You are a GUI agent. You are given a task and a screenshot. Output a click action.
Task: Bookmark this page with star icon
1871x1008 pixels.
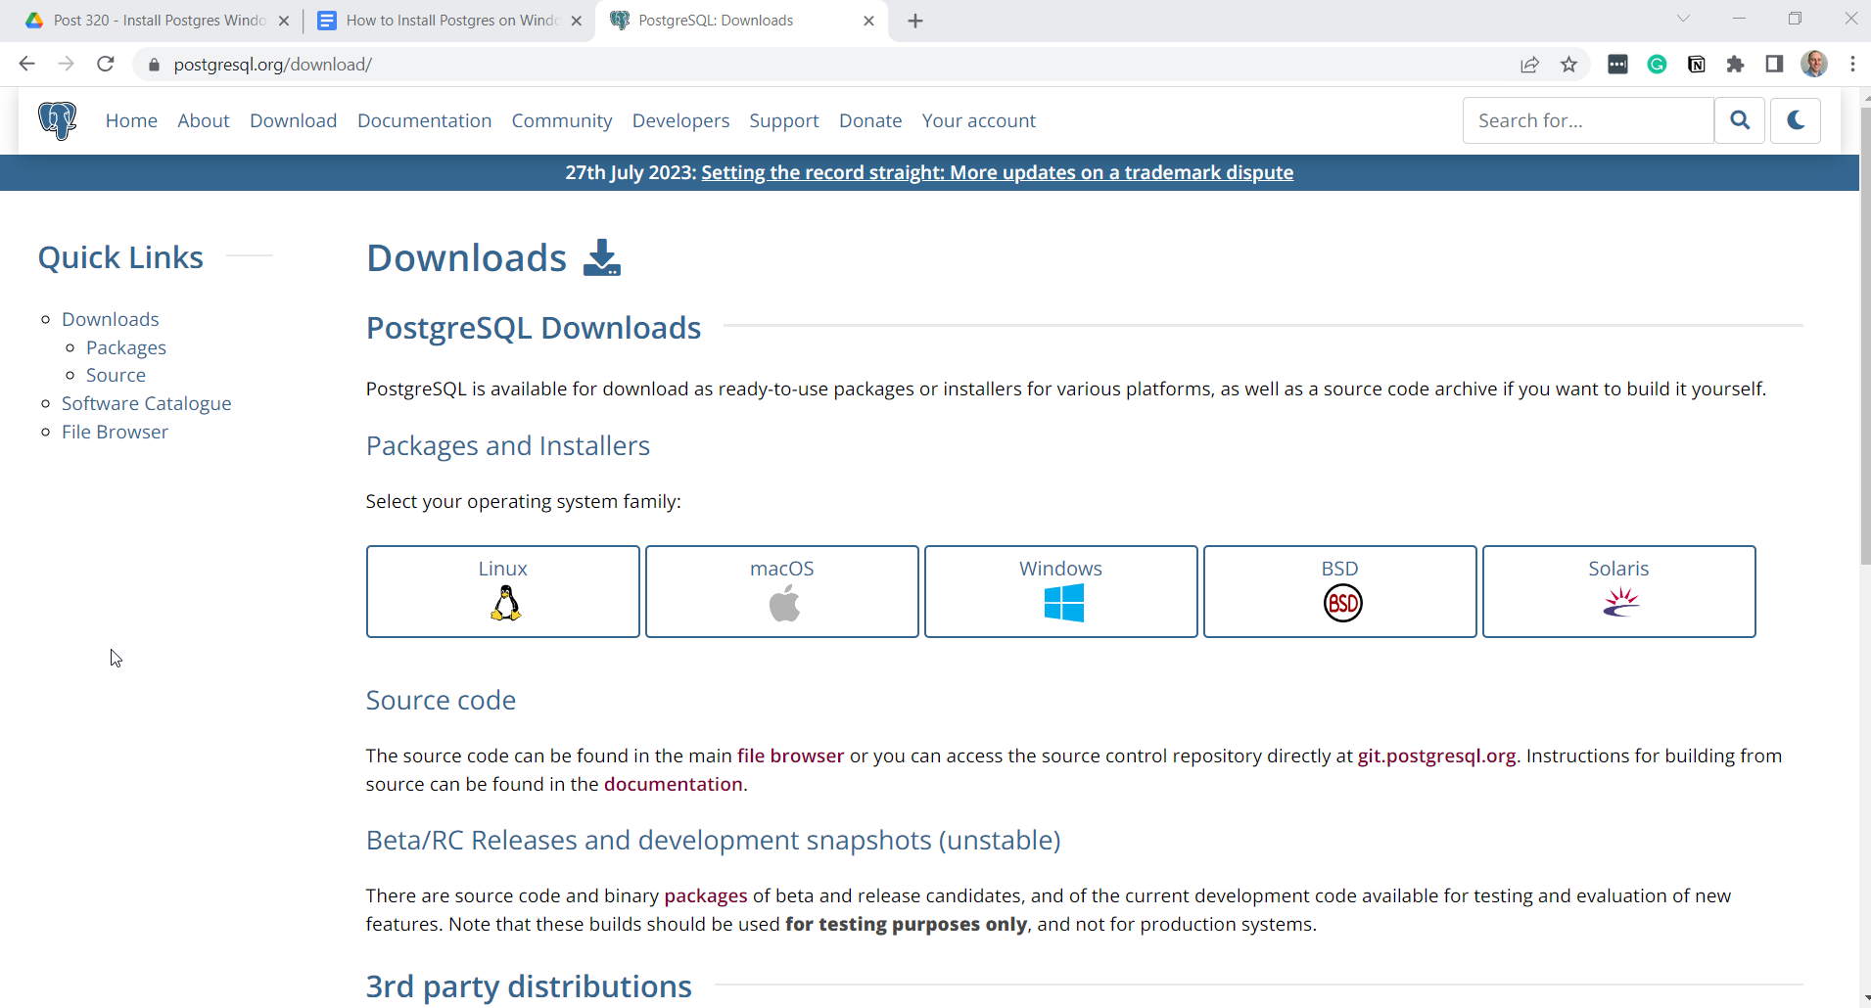click(1568, 65)
